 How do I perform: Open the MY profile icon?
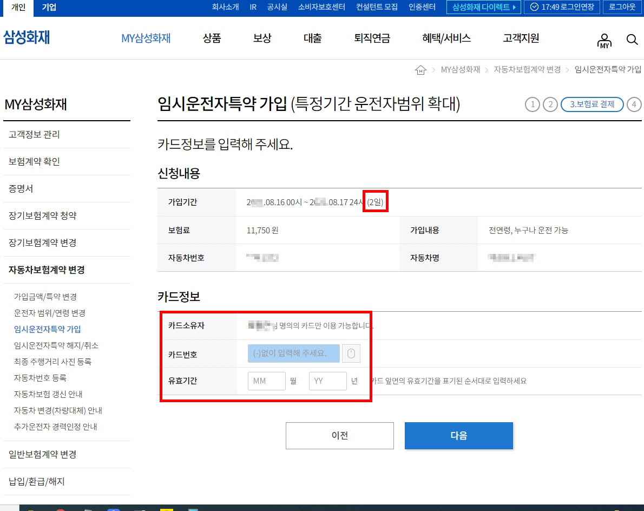point(604,41)
